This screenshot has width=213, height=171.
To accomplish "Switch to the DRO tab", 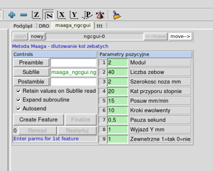I will point(44,26).
